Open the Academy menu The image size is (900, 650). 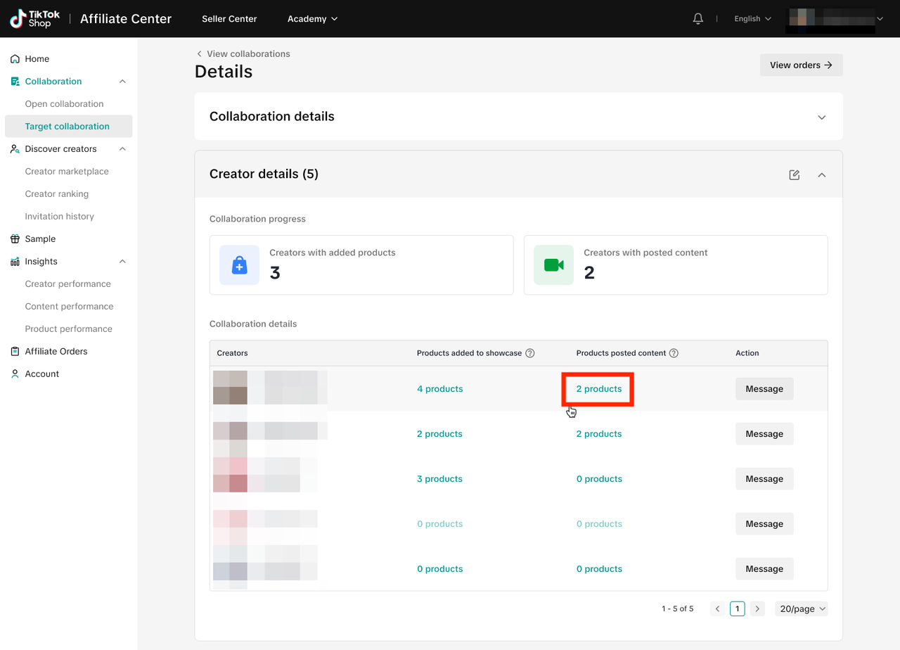coord(312,19)
